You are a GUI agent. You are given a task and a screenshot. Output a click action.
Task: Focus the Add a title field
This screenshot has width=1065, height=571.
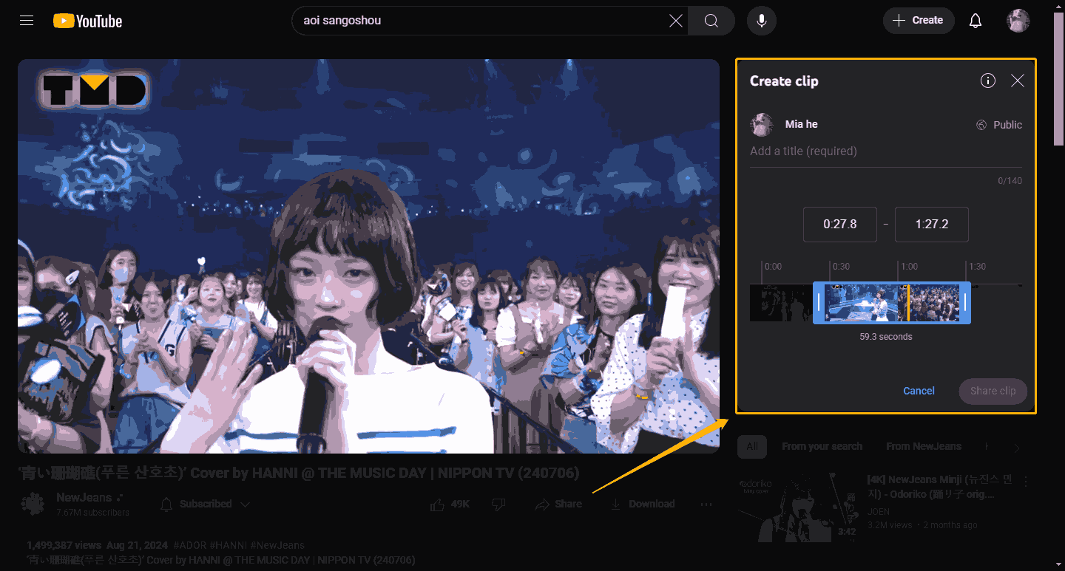(886, 151)
